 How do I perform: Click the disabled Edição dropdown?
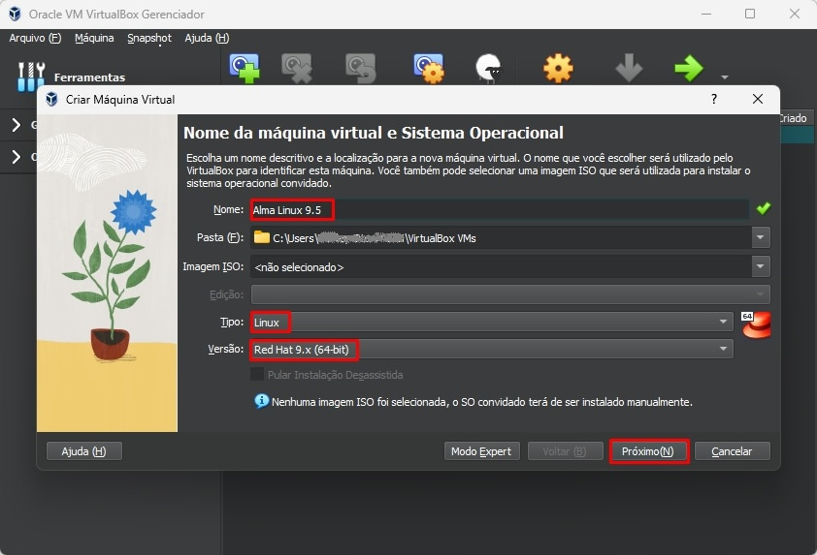[x=510, y=294]
